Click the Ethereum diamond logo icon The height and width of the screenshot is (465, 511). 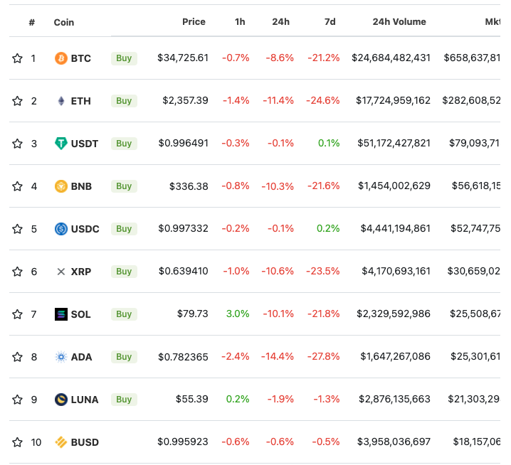[61, 101]
